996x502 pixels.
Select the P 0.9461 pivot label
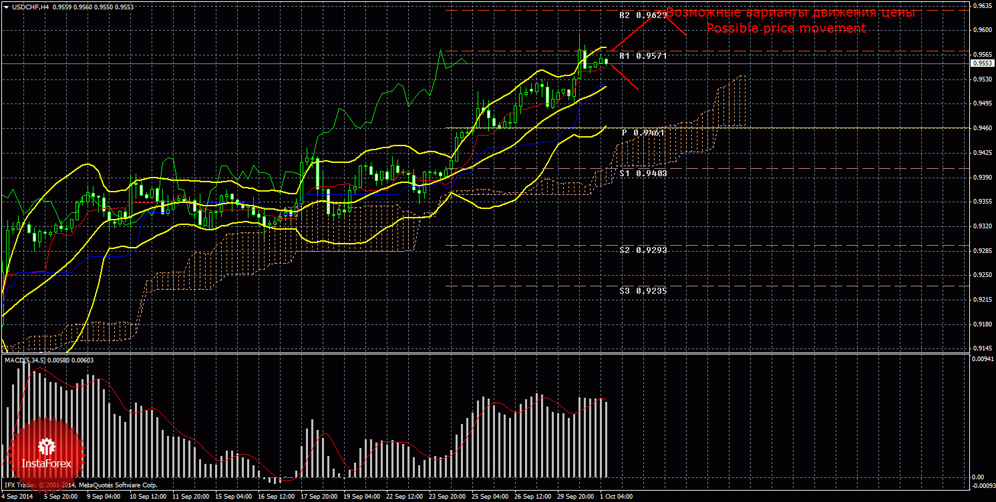tap(643, 133)
